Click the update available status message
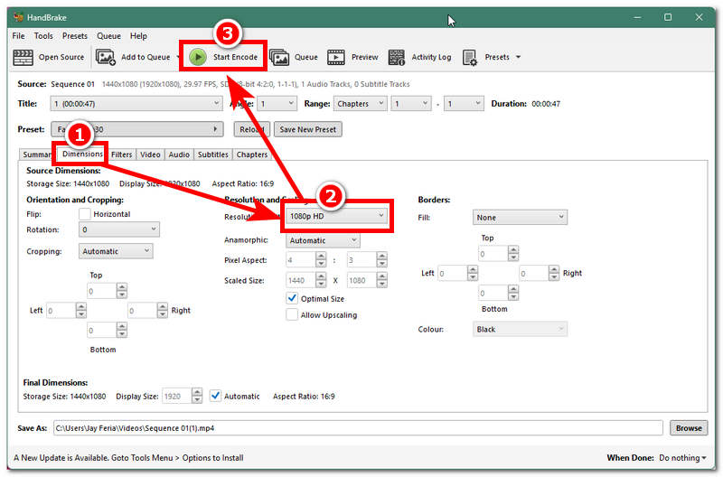723x477 pixels. pos(128,458)
